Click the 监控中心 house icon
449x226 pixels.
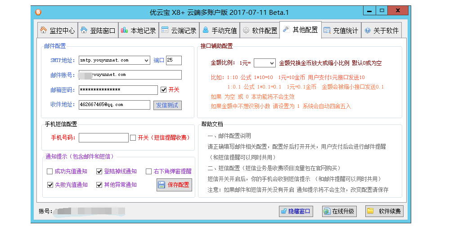44,31
